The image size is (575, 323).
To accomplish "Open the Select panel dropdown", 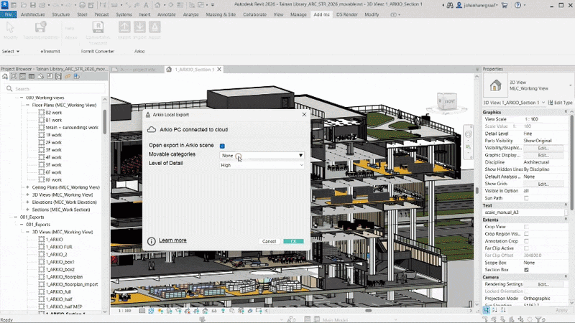I will pyautogui.click(x=11, y=51).
